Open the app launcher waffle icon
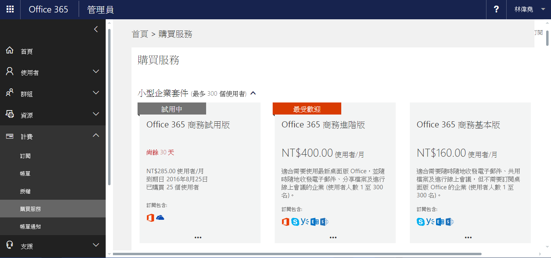The width and height of the screenshot is (551, 258). point(10,9)
